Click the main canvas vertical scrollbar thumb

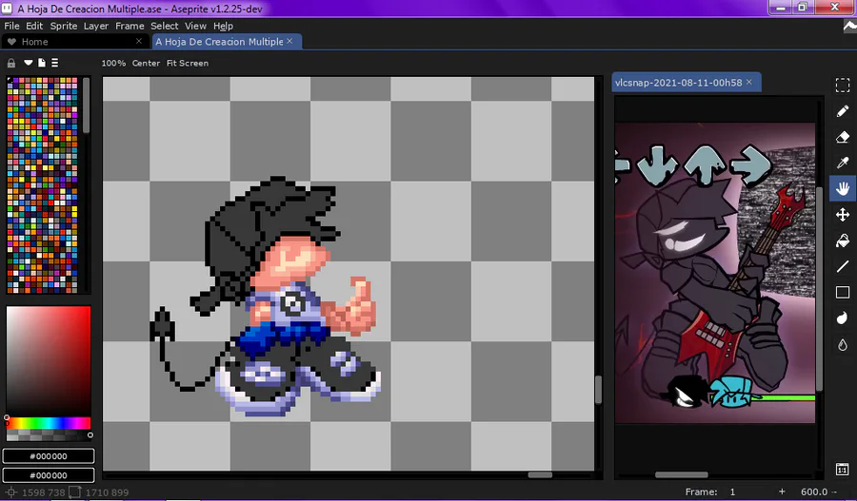point(599,390)
